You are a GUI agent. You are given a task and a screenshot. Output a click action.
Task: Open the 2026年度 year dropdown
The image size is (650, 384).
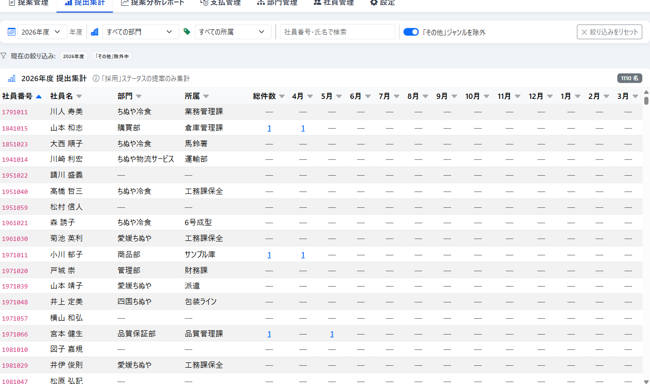click(x=42, y=32)
